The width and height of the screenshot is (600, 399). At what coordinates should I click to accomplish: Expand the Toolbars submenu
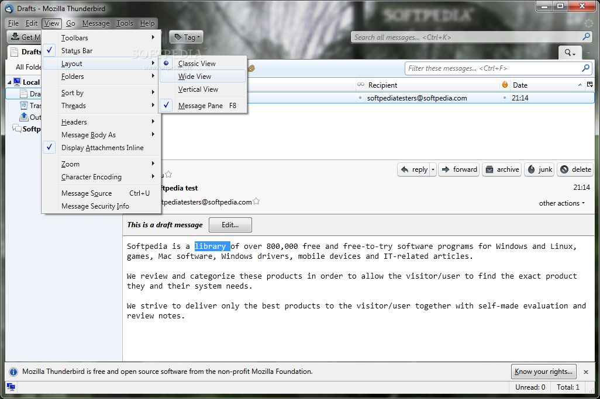pyautogui.click(x=101, y=37)
